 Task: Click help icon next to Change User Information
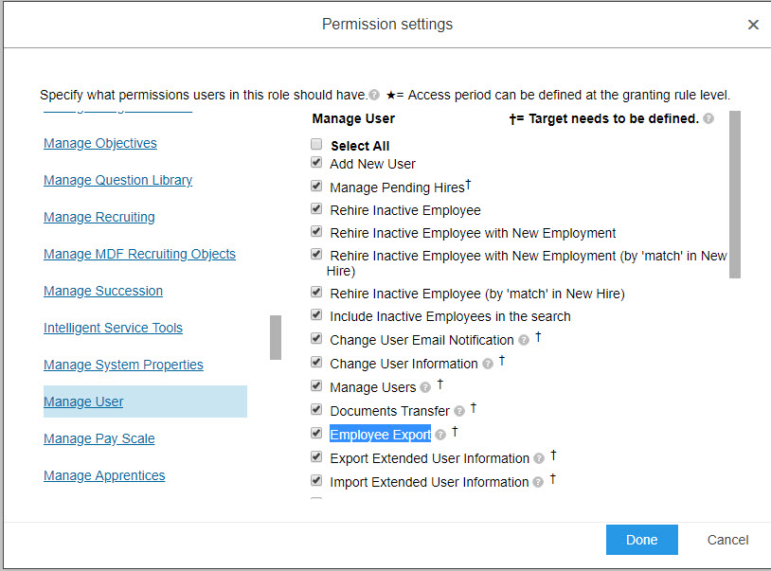[488, 364]
